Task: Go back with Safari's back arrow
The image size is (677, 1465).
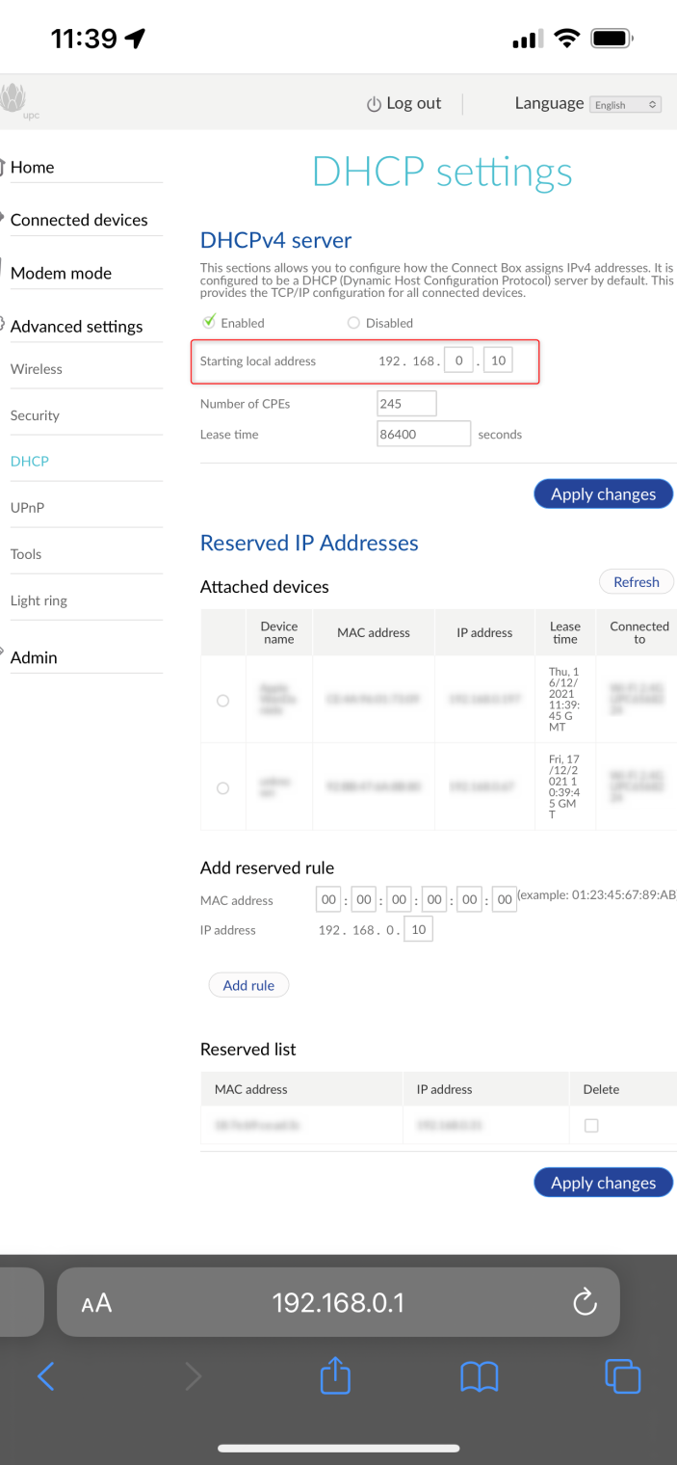Action: coord(45,1376)
